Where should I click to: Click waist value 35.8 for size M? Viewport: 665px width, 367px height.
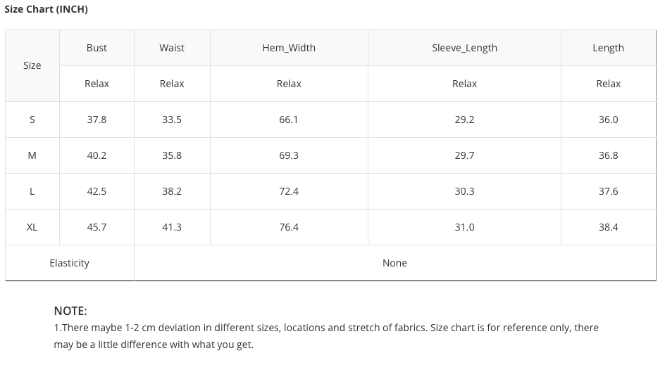coord(172,155)
